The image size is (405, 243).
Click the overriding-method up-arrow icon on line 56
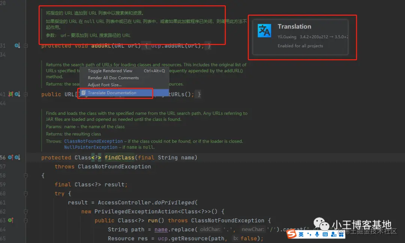[10, 157]
